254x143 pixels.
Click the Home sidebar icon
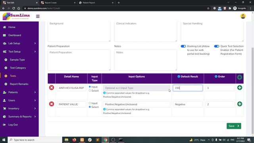(4, 27)
